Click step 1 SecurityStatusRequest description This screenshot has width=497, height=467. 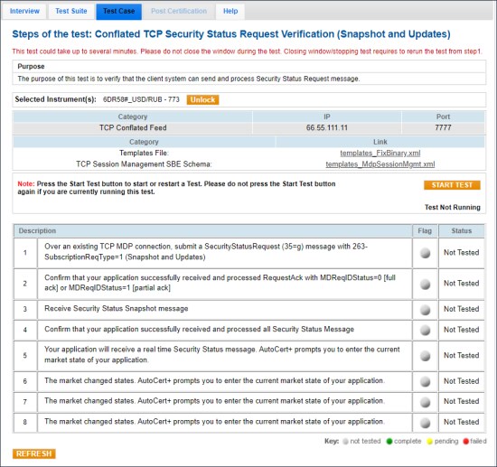tap(206, 252)
